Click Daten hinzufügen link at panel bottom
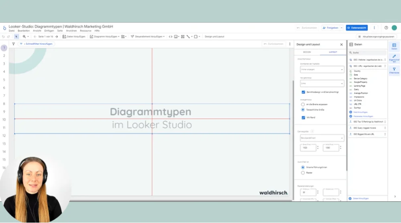Screen dimensions: 401x223 point(360,199)
